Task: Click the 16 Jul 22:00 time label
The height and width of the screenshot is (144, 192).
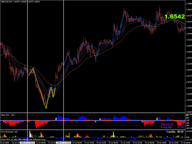Action: pos(173,143)
